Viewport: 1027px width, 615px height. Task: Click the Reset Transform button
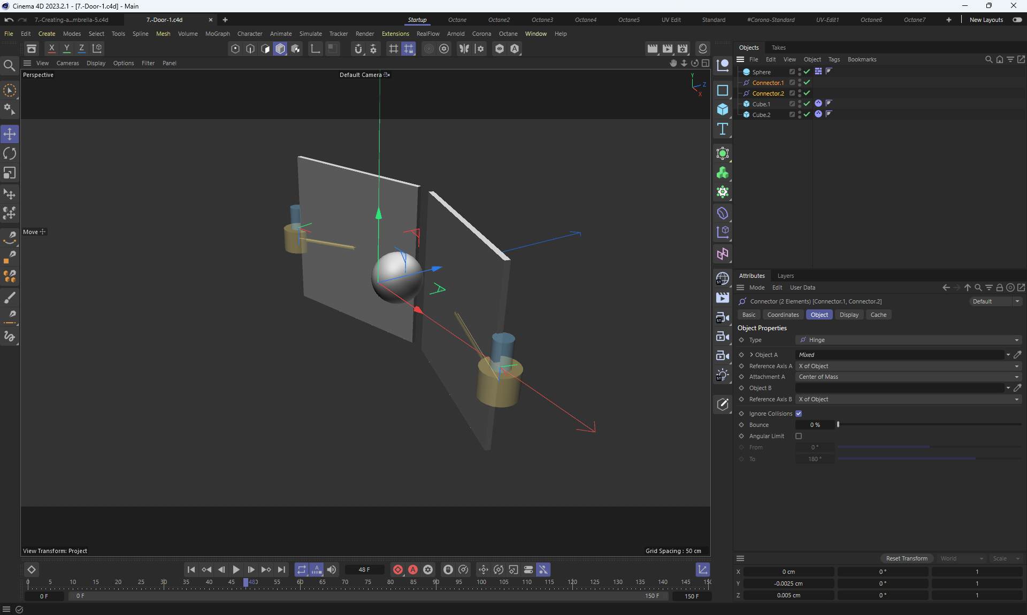point(907,558)
